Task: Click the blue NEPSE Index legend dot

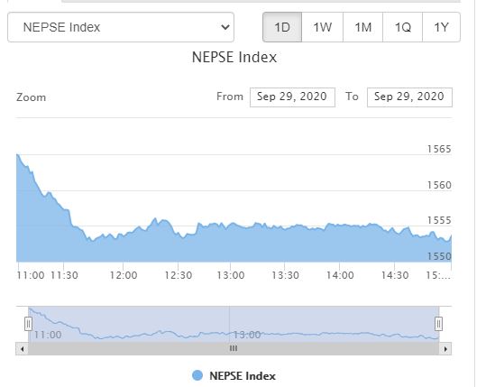Action: [197, 375]
